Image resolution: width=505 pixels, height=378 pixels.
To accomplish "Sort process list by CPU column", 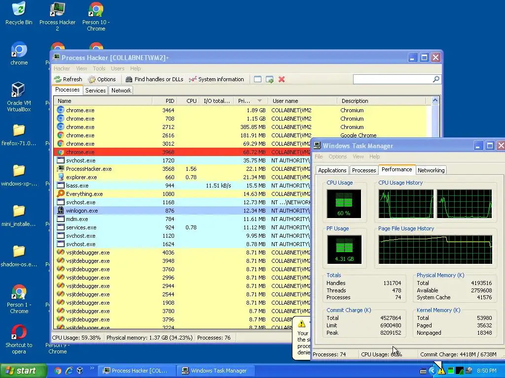I will pyautogui.click(x=188, y=101).
